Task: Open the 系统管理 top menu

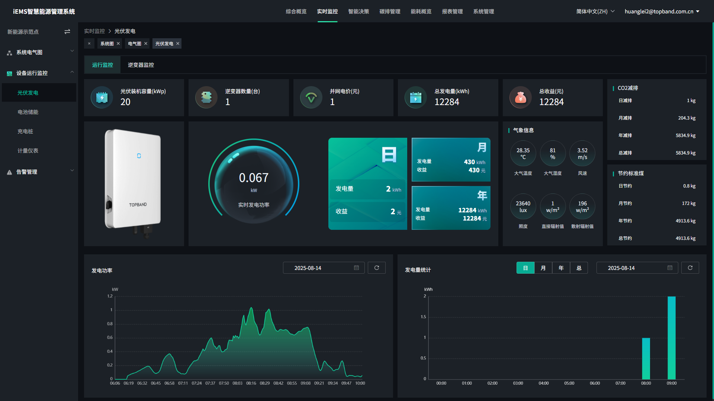Action: pos(483,12)
